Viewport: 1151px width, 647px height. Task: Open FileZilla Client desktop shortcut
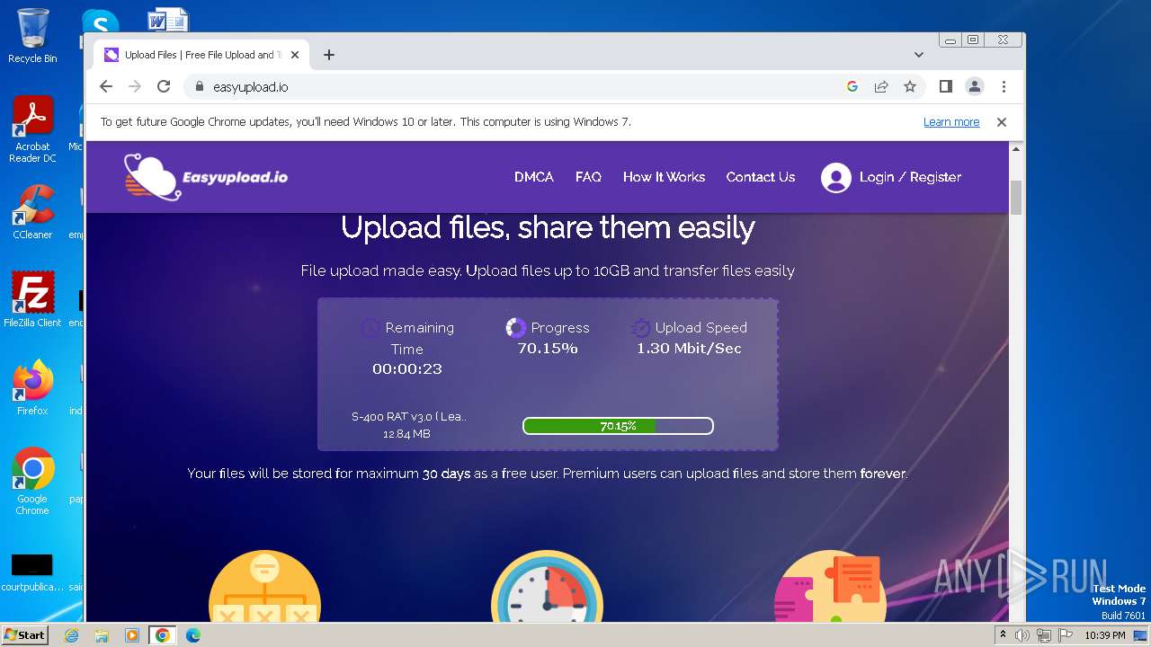point(32,299)
